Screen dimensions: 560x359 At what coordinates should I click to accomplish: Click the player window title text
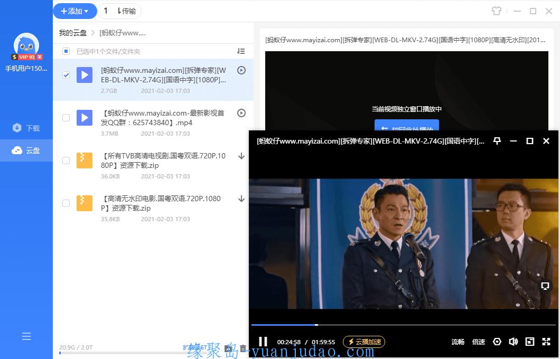370,141
